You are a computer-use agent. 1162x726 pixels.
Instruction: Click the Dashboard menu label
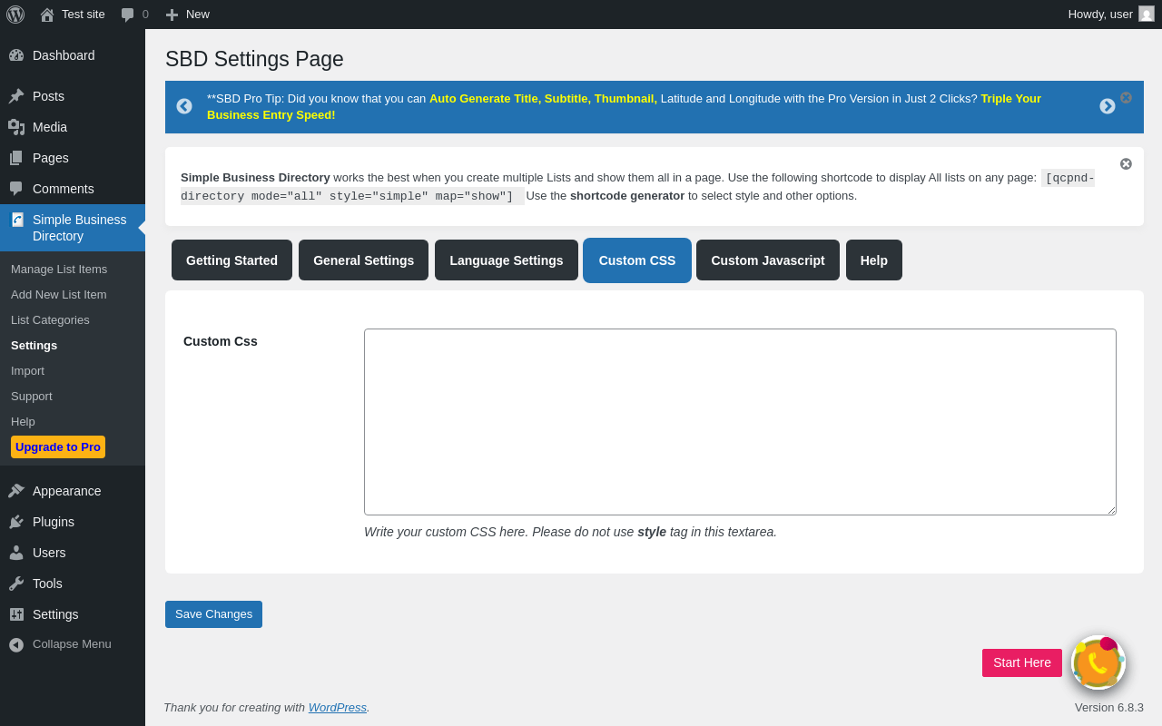click(64, 55)
